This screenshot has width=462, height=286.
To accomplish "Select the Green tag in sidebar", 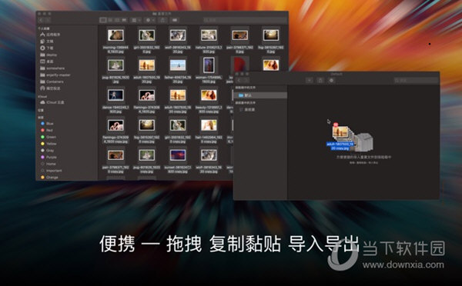I will point(49,137).
